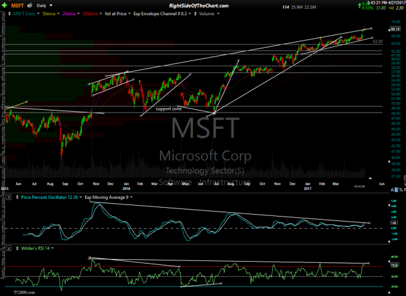Screen dimensions: 406x296
Task: Open Exp Envelope Channel 9 0.3 dropdown
Action: (190, 14)
